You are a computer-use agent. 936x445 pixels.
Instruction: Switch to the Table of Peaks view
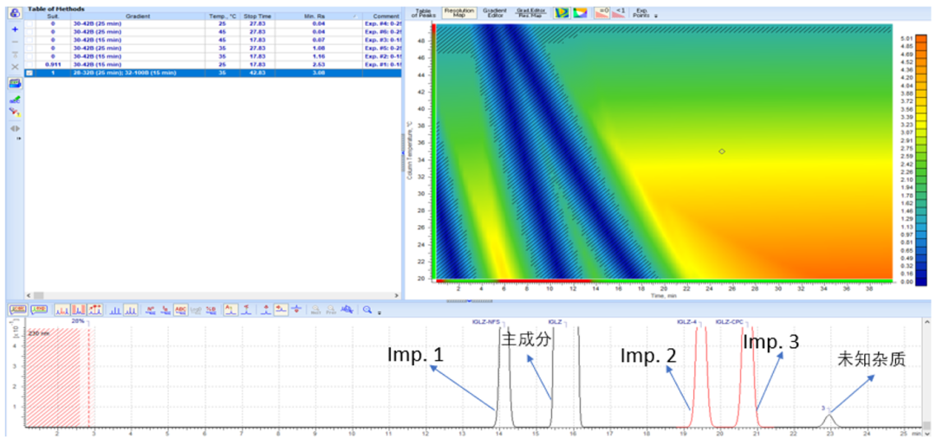point(423,12)
